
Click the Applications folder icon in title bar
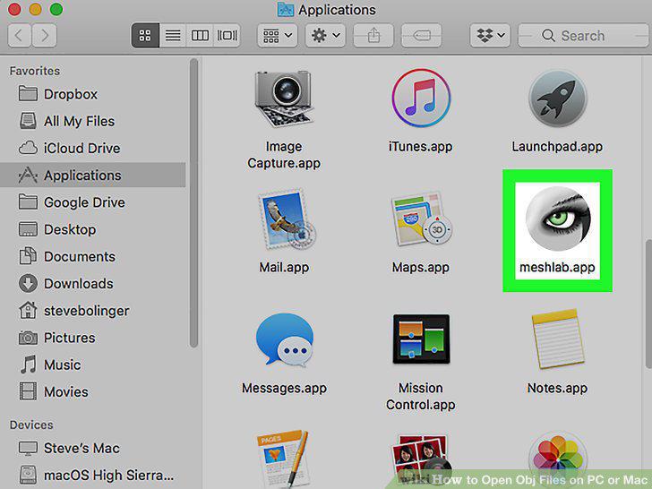(285, 9)
